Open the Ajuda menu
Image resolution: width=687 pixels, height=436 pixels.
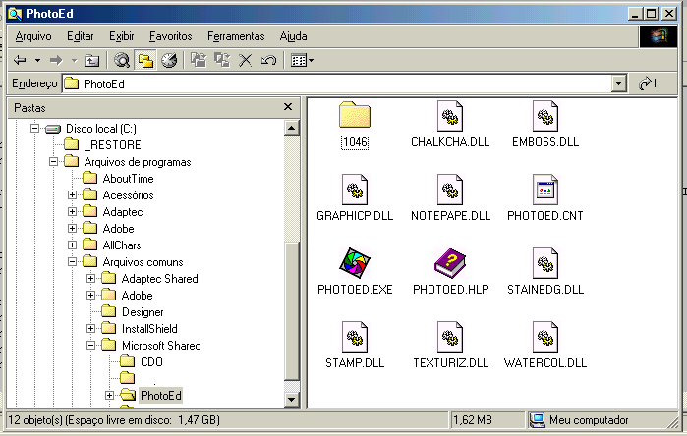click(293, 36)
